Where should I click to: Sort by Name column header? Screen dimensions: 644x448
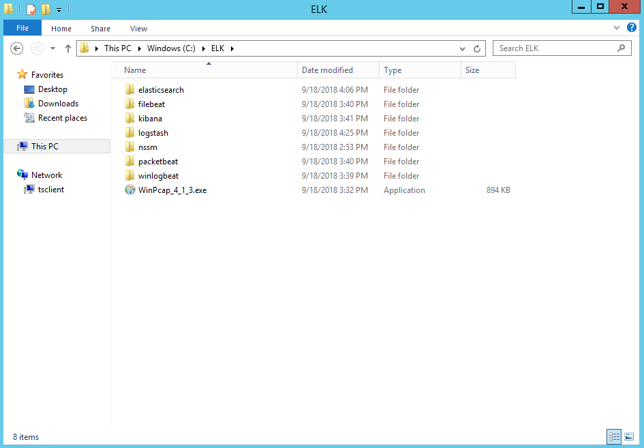[205, 70]
